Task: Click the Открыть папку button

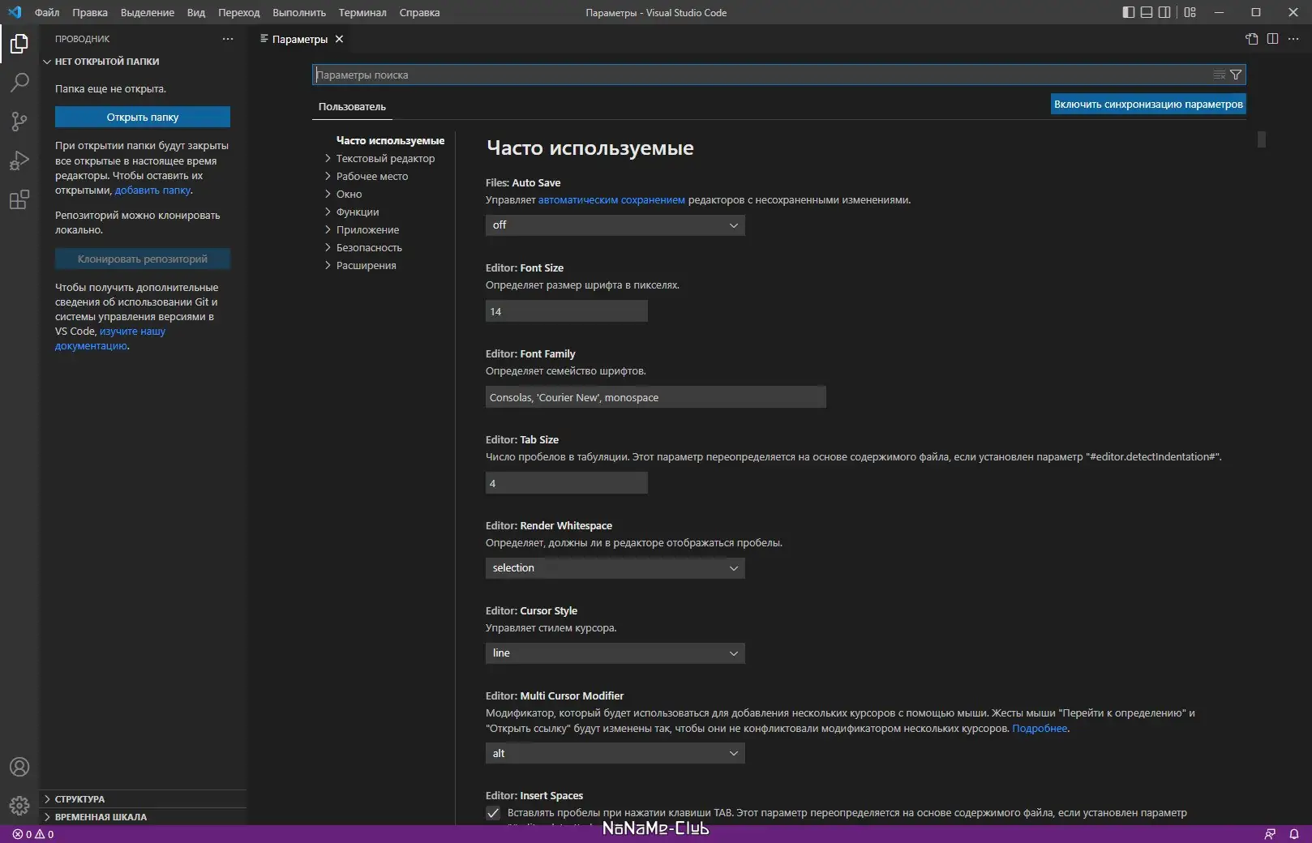Action: pyautogui.click(x=142, y=117)
